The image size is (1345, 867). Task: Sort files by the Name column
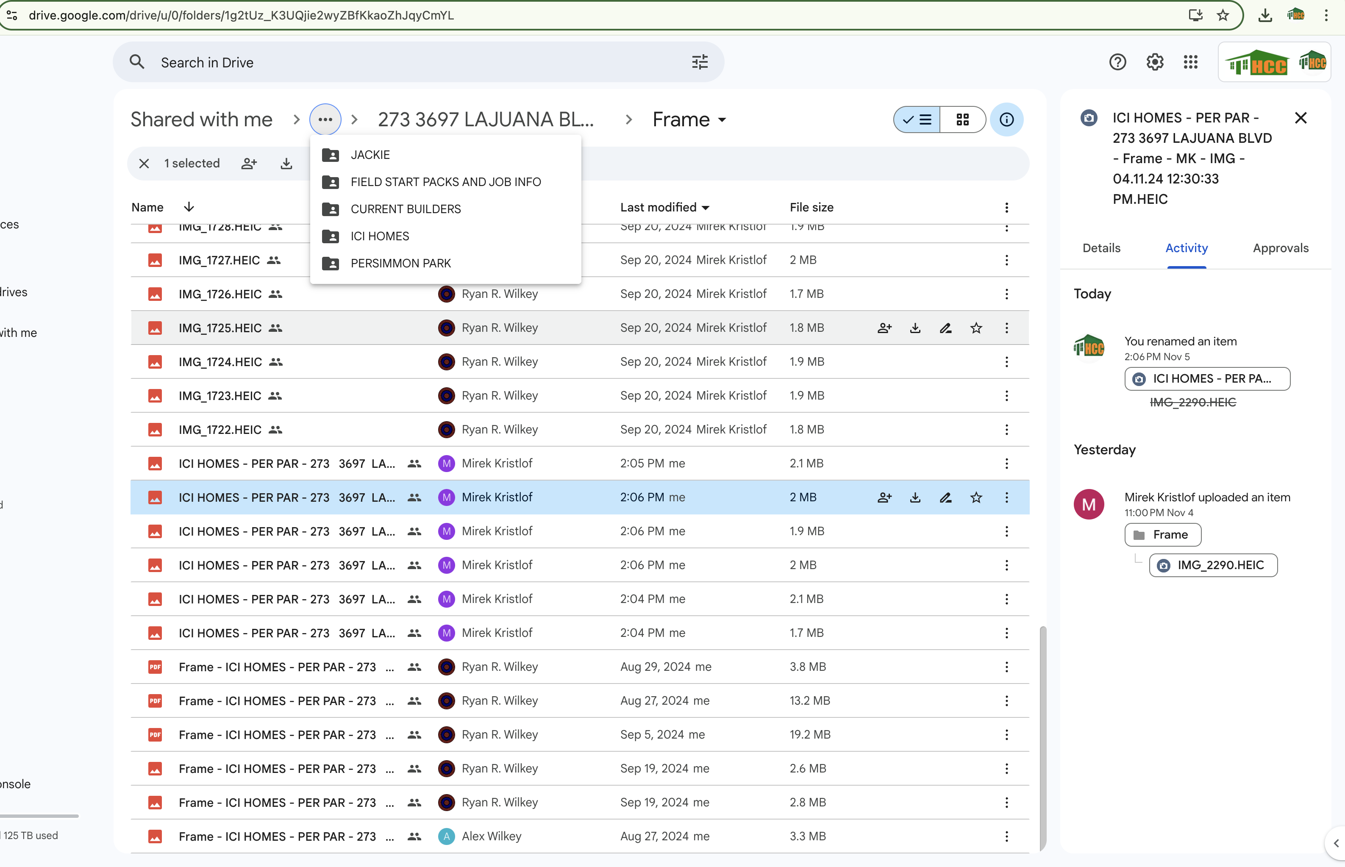click(147, 207)
